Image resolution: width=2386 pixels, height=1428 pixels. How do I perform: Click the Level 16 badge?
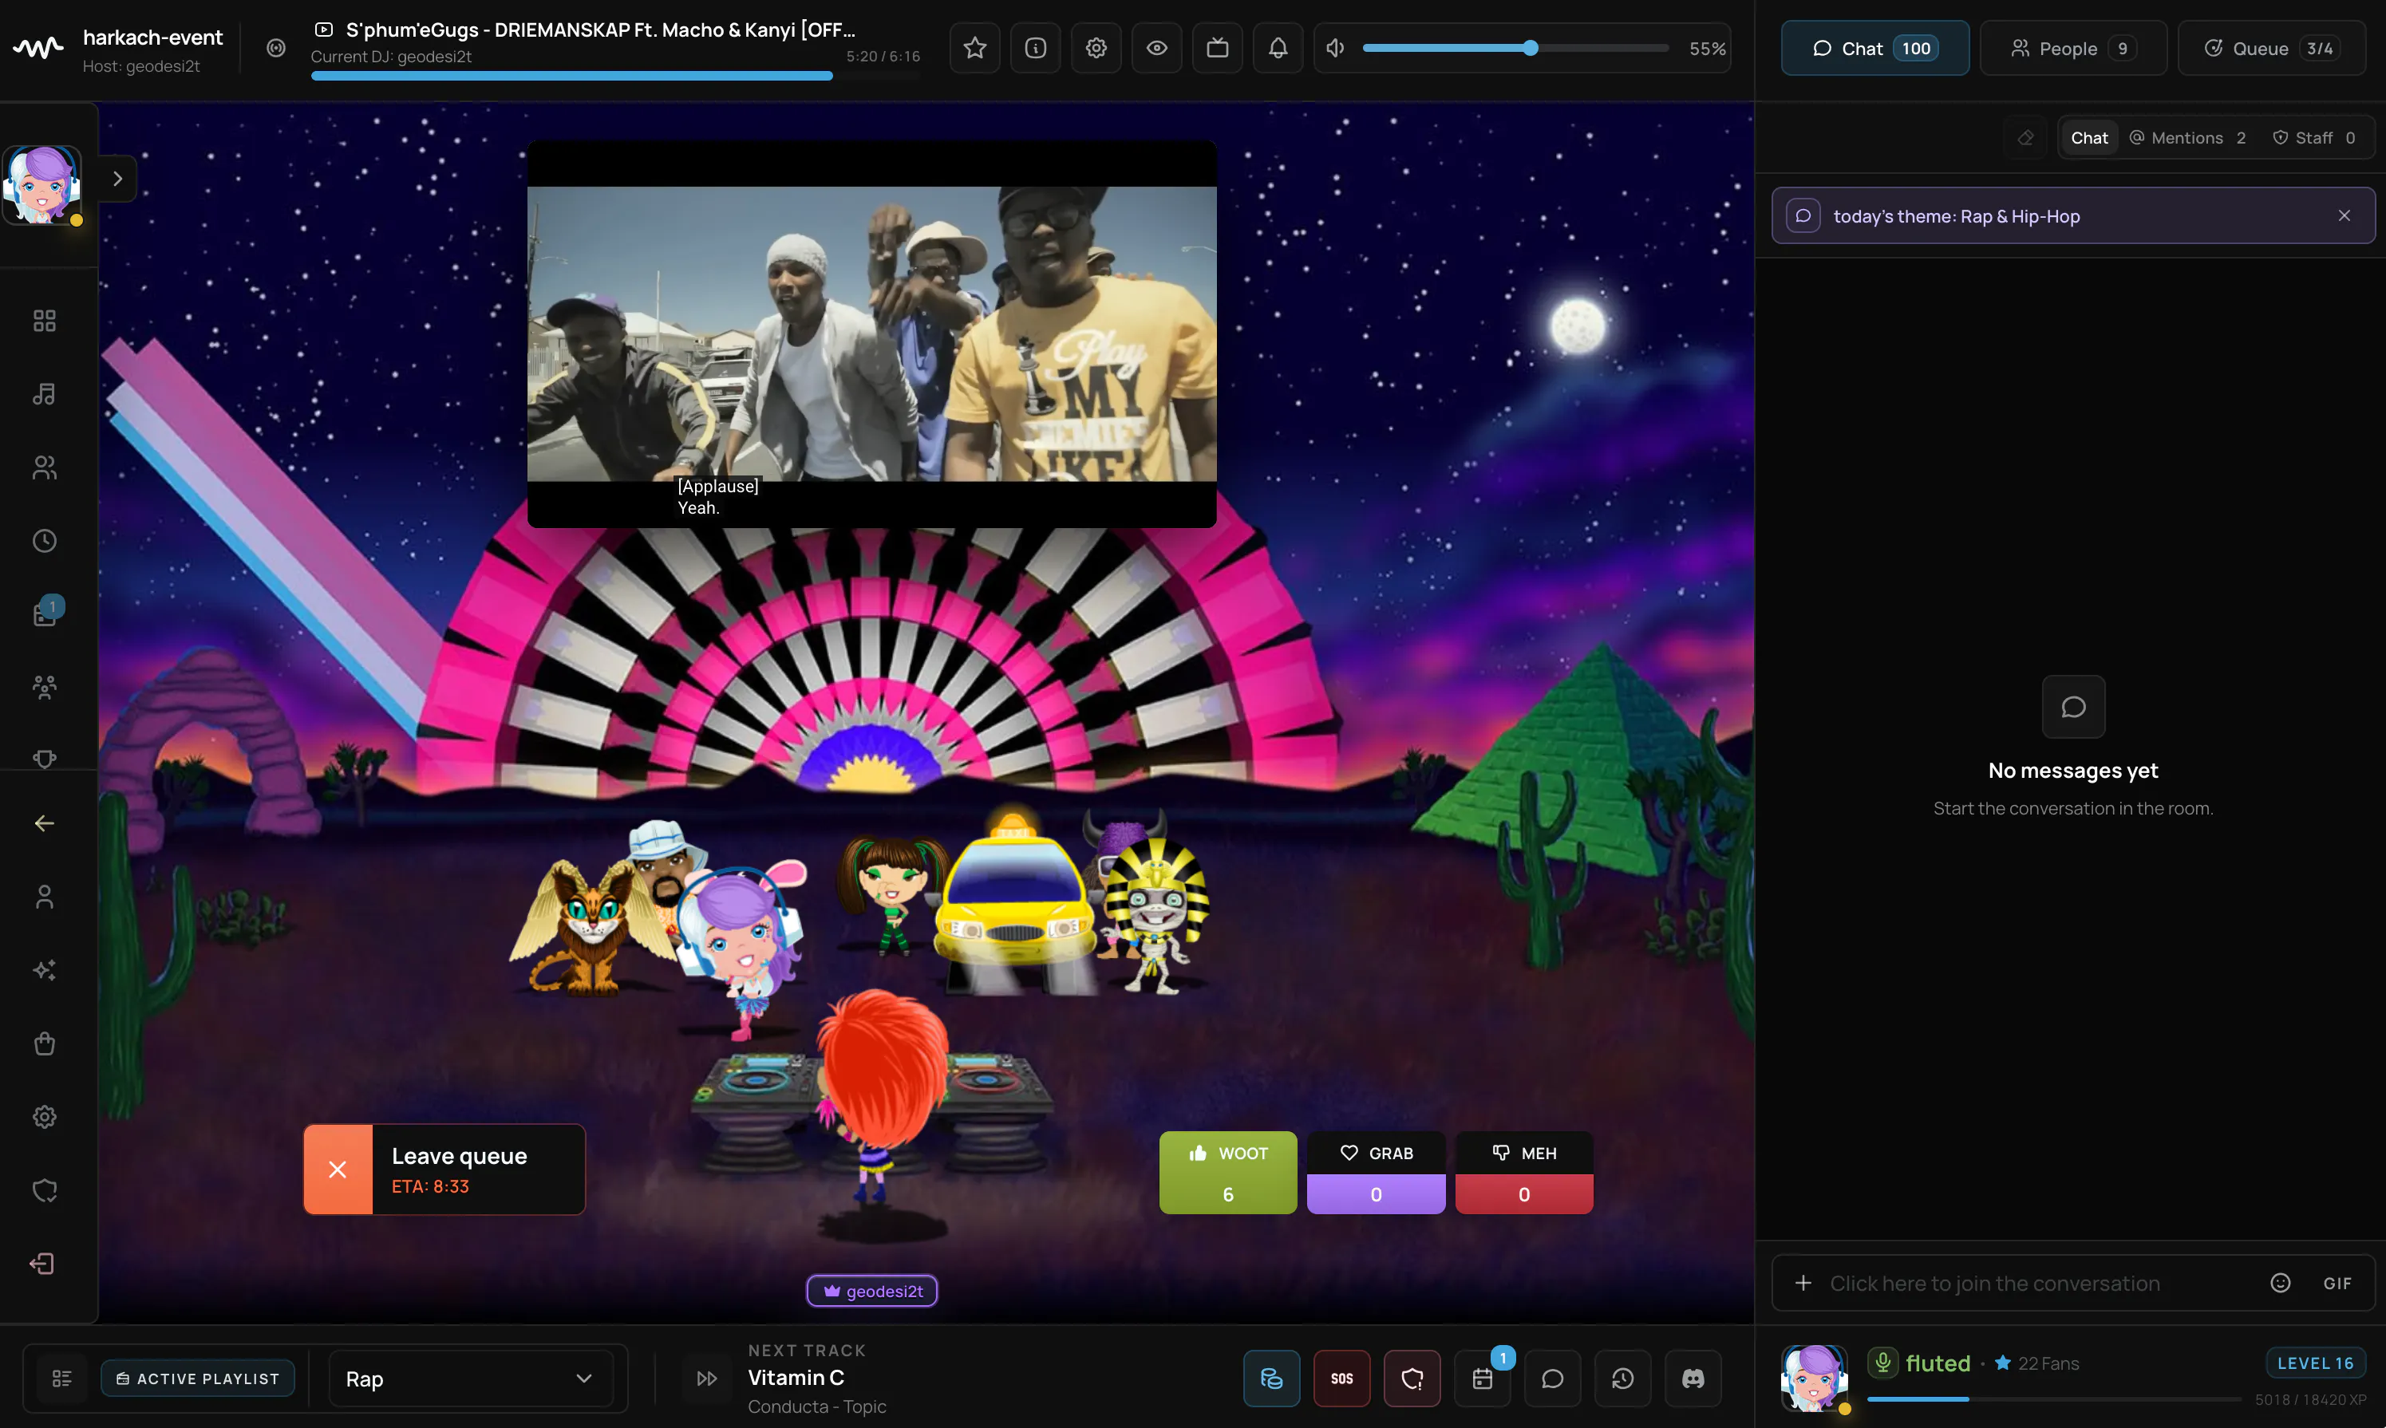2315,1363
